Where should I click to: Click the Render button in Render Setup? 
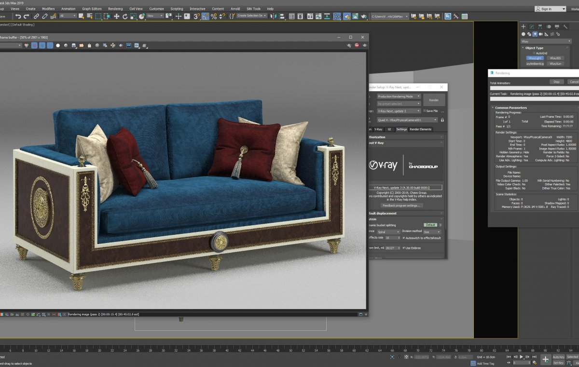pyautogui.click(x=434, y=100)
